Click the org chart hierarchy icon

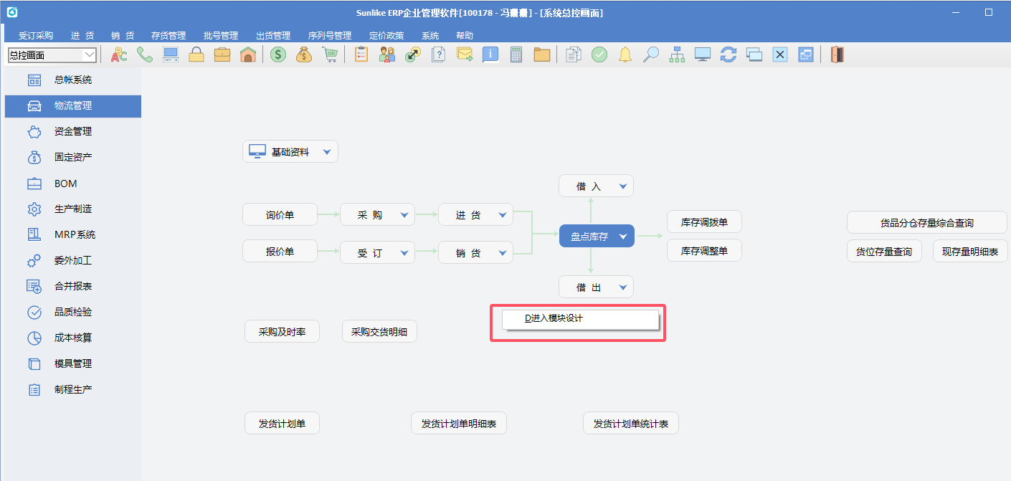[677, 54]
